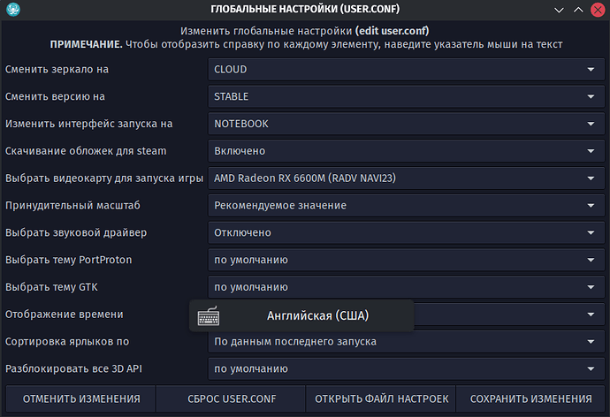Viewport: 610px width, 417px height.
Task: Click 'ОТМЕНИТЬ ИЗМЕНЕНИЯ' button
Action: [x=81, y=398]
